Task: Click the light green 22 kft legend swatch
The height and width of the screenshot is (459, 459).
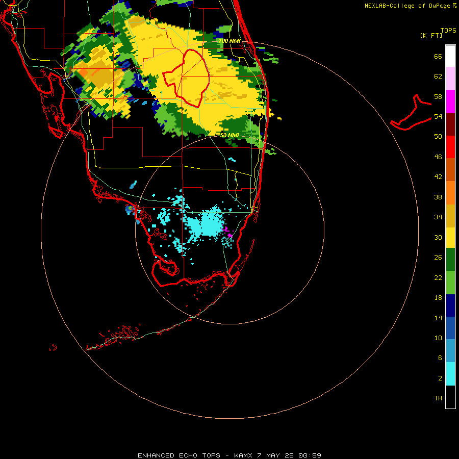Action: 450,283
